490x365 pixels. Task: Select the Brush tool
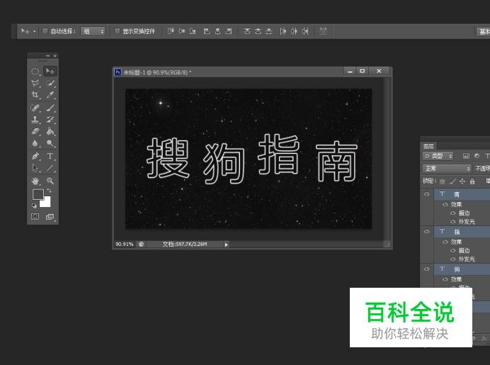click(50, 108)
